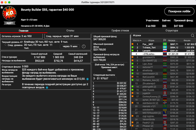Click orange marker beside grumbler474
Image resolution: width=196 pixels, height=130 pixels.
point(132,57)
